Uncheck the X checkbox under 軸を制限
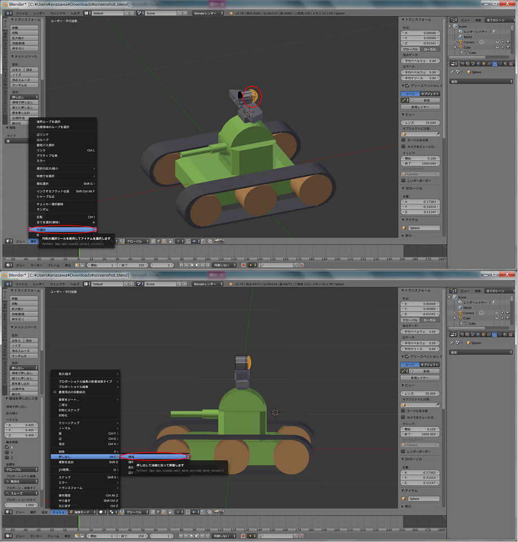 click(x=7, y=447)
